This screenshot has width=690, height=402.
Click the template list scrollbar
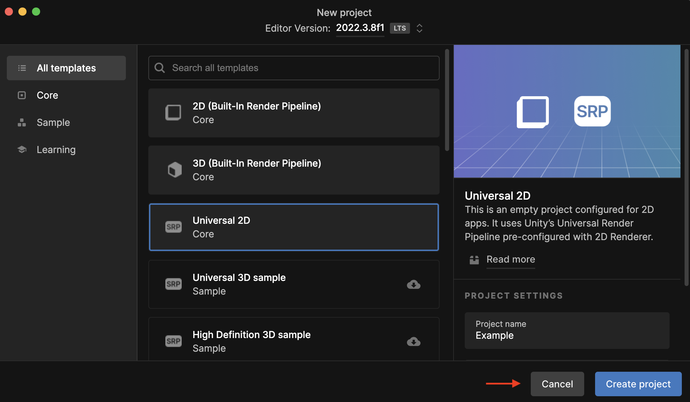coord(447,100)
